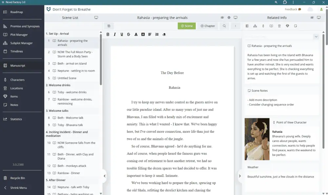Image resolution: width=328 pixels, height=195 pixels.
Task: Click the sticky note icon in Related Info toolbar
Action: point(296,26)
